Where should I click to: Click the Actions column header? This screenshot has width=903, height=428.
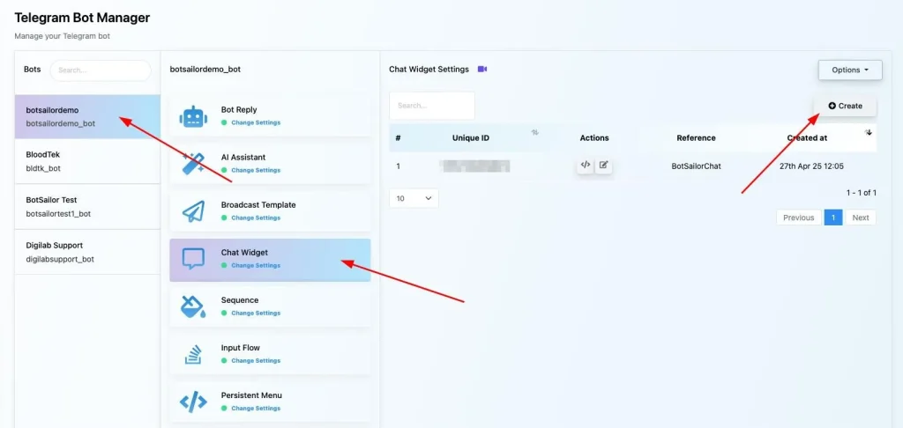[x=594, y=138]
